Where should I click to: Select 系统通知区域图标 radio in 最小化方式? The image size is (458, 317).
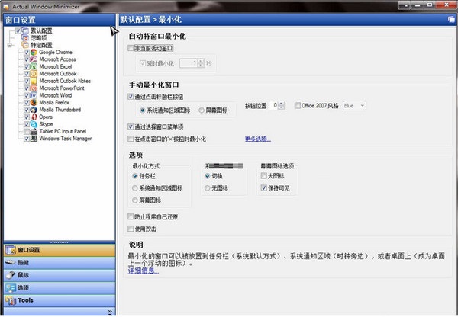(134, 188)
